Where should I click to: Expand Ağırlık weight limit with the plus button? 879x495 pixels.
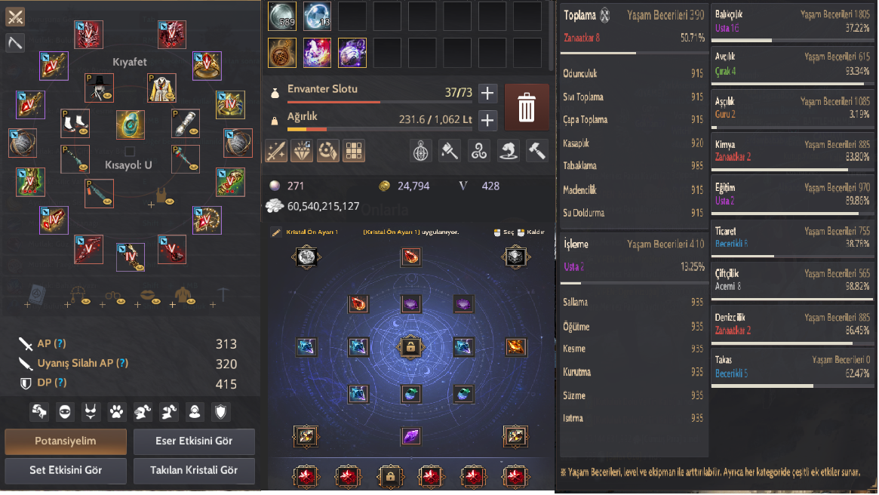487,120
